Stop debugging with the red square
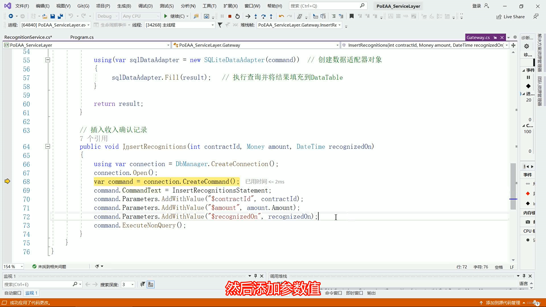The height and width of the screenshot is (307, 546). 230,16
